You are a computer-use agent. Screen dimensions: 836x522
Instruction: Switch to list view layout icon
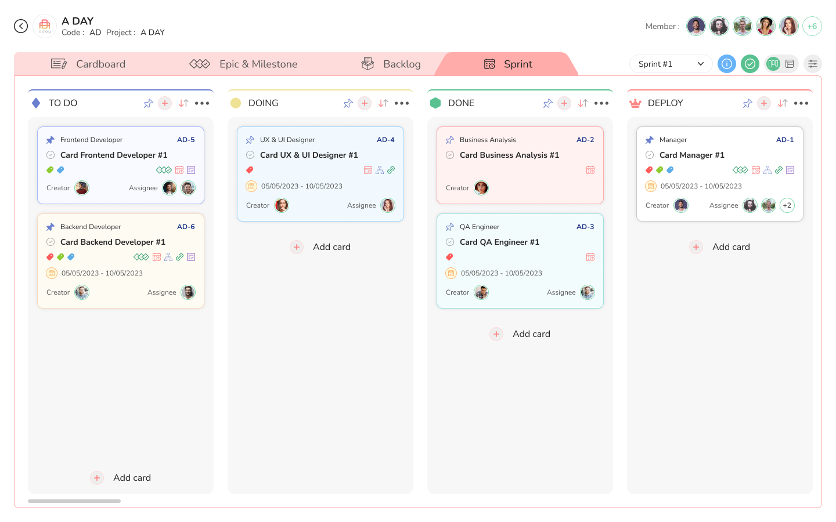[x=790, y=64]
